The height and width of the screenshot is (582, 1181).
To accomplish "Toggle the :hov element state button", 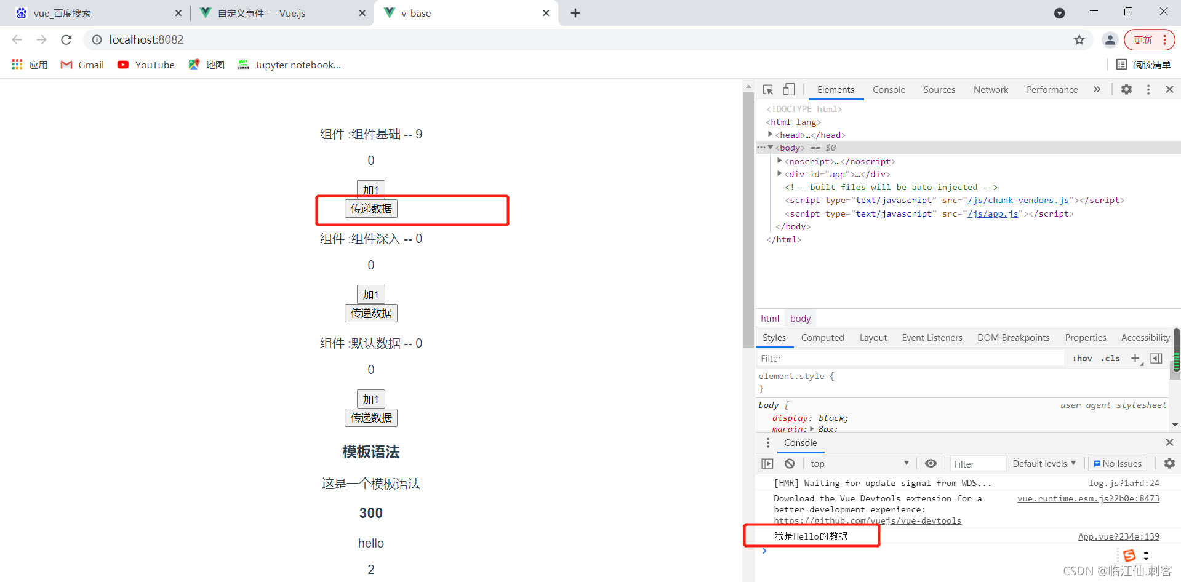I will point(1082,359).
